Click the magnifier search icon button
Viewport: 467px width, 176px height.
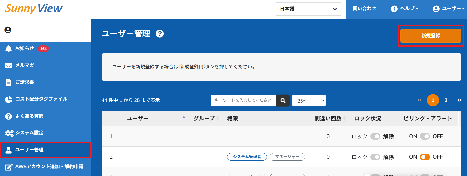point(283,100)
